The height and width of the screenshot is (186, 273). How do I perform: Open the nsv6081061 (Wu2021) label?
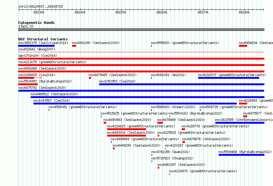(x=168, y=75)
